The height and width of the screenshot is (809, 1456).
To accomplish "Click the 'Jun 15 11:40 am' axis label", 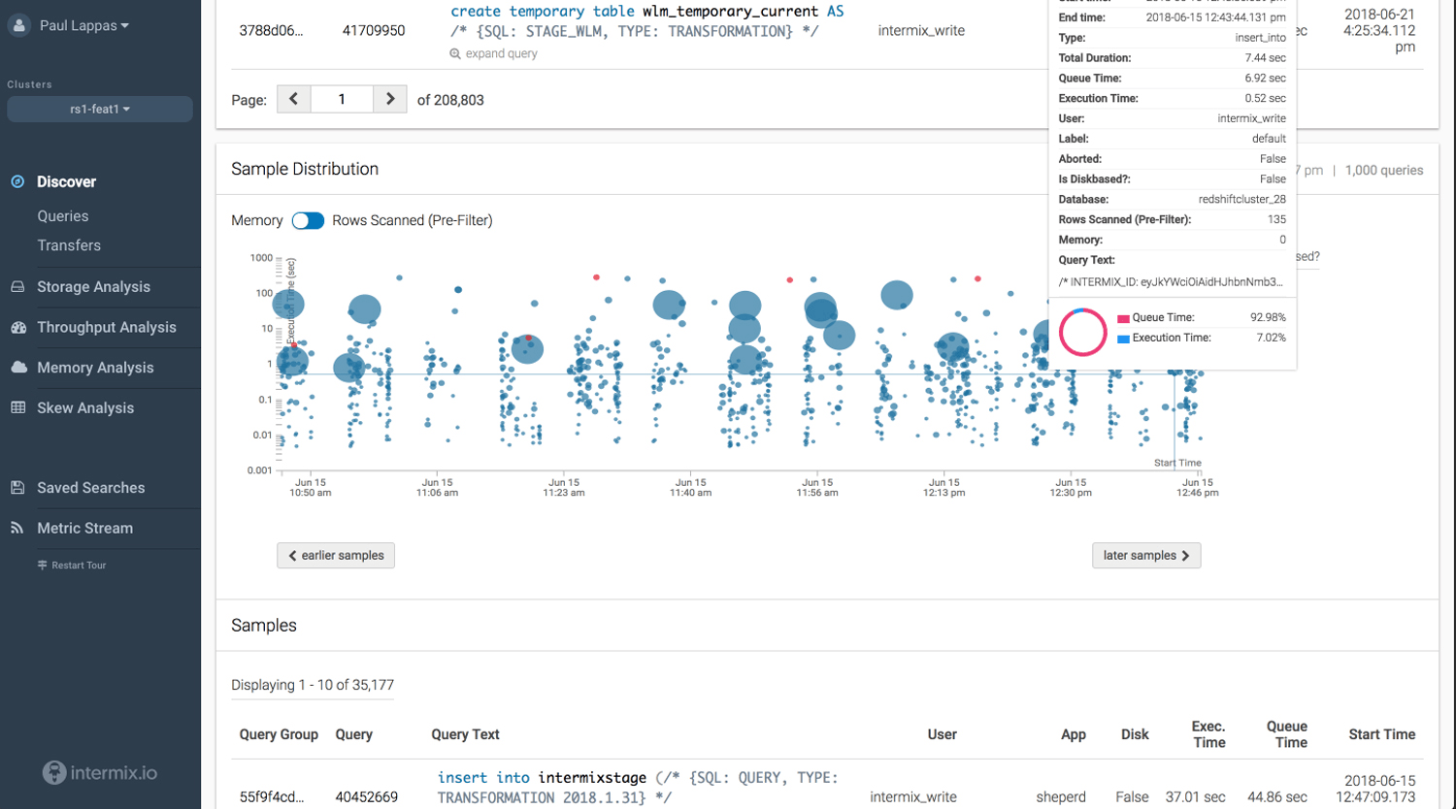I will coord(690,488).
